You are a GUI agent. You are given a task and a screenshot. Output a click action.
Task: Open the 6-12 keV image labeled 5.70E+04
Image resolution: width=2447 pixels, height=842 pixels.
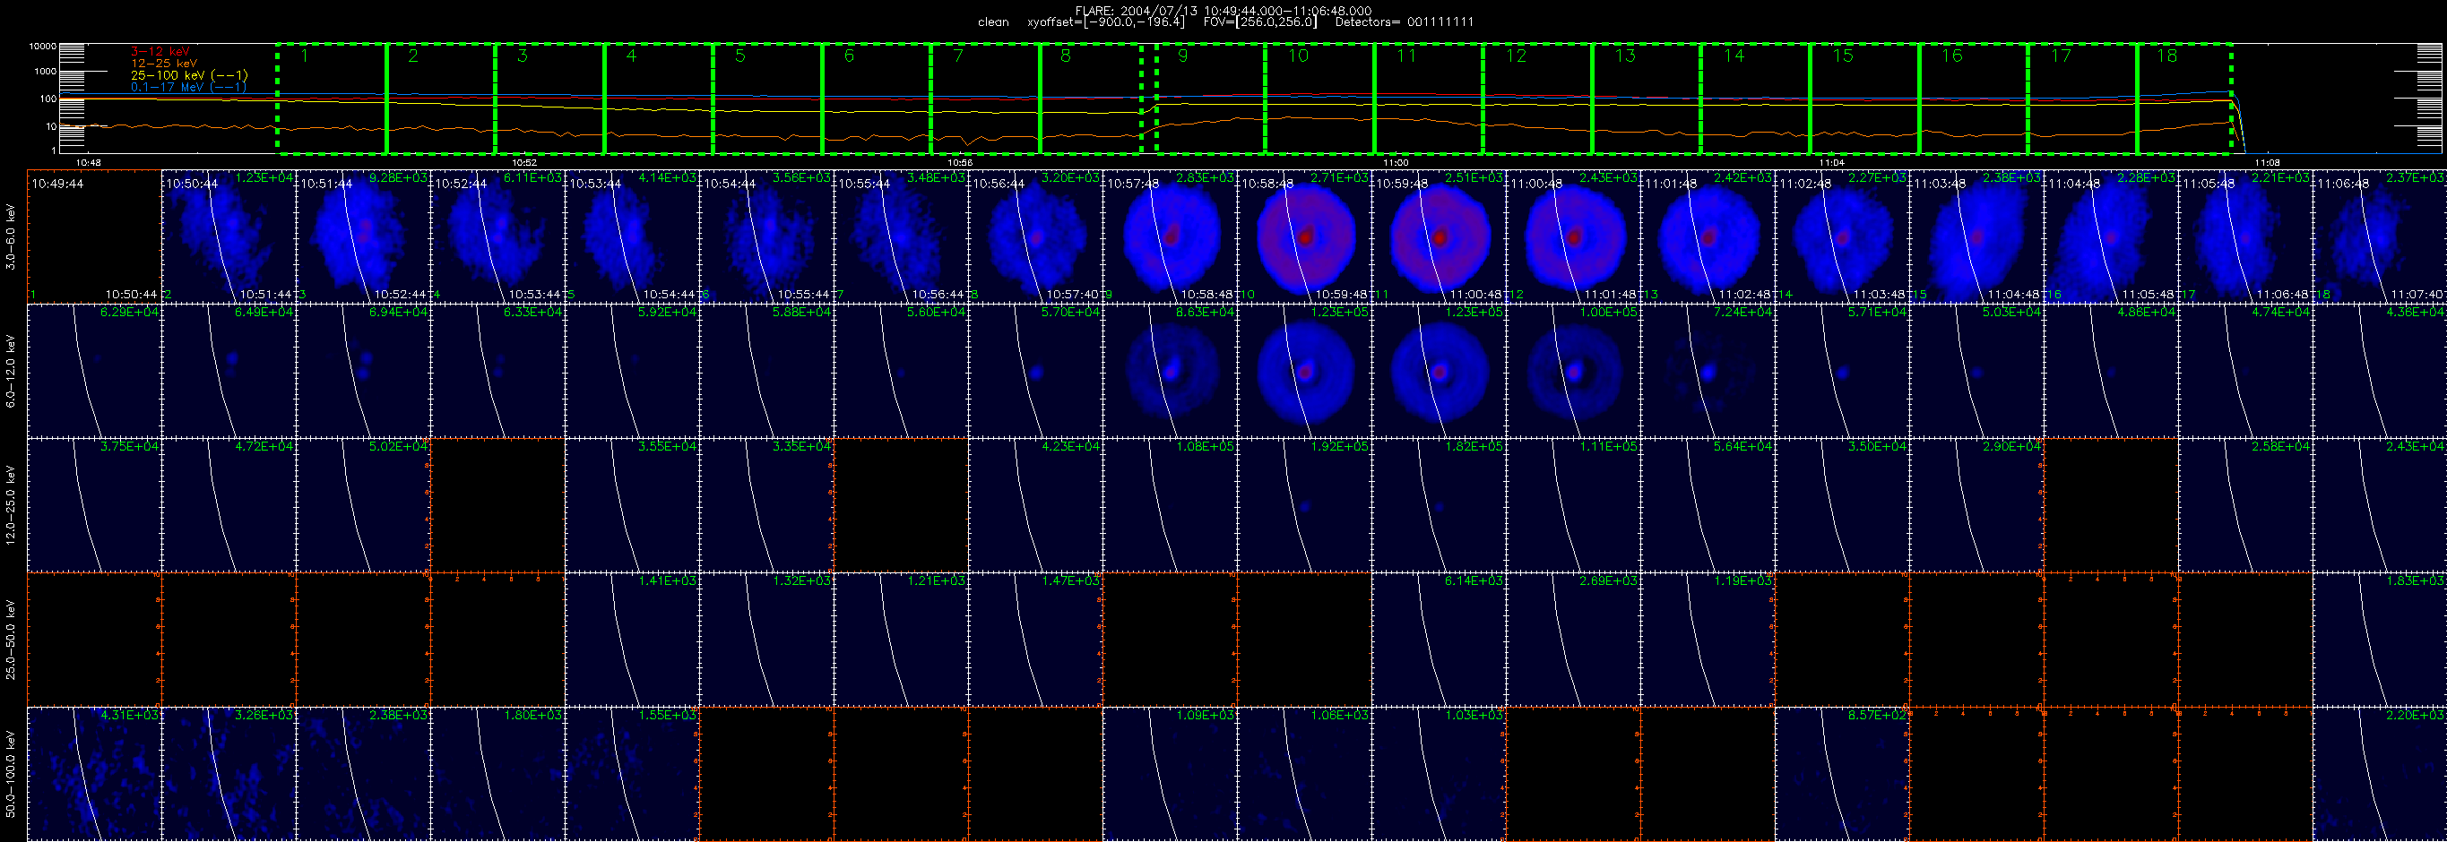[1035, 371]
